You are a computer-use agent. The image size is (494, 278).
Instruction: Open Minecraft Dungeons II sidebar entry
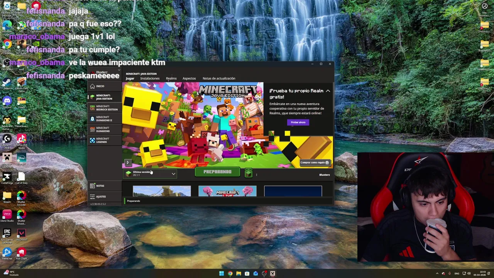tap(104, 119)
